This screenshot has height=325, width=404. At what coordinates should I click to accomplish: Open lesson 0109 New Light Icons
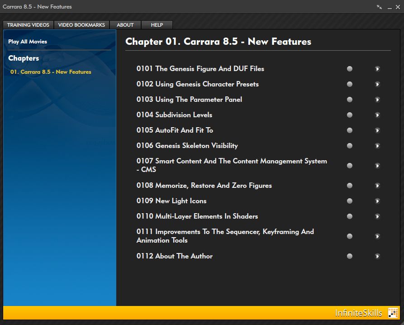click(171, 201)
